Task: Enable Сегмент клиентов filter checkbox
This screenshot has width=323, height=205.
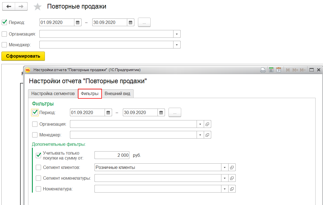Action: 39,168
